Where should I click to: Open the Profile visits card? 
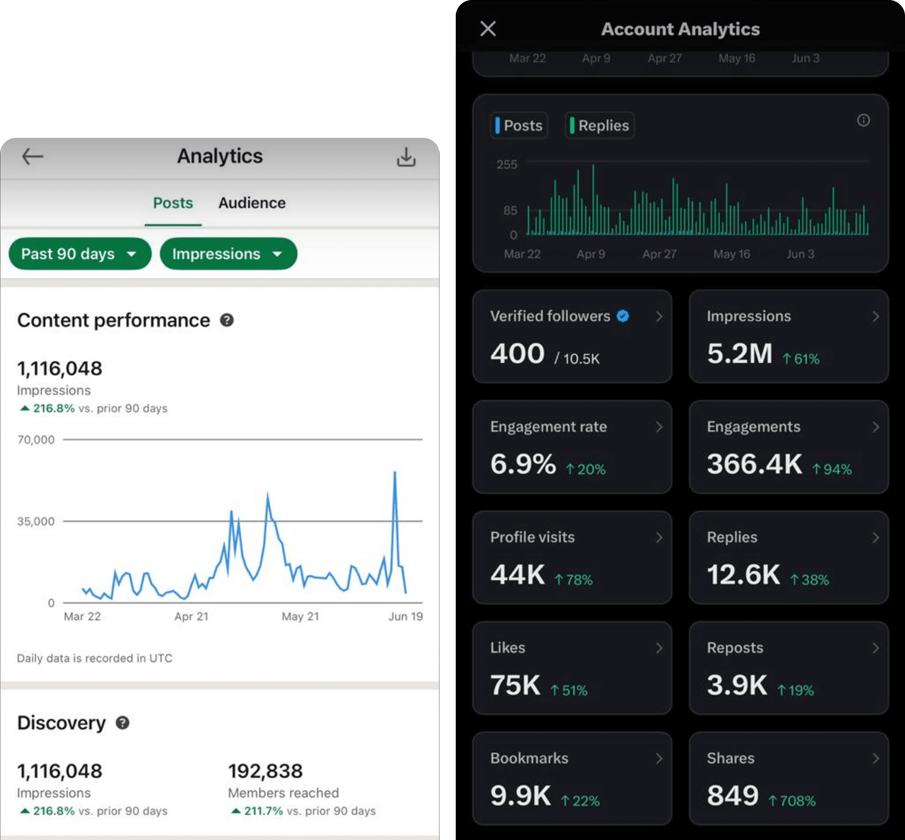point(572,557)
